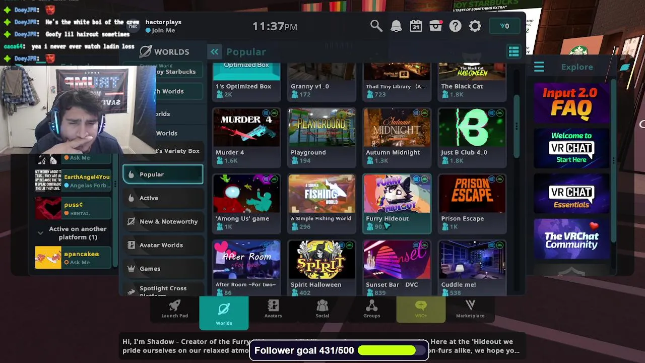This screenshot has width=645, height=363.
Task: Click the Popular header title
Action: point(246,51)
